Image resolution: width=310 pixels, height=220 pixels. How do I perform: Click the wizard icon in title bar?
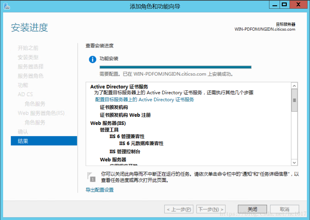click(x=7, y=6)
